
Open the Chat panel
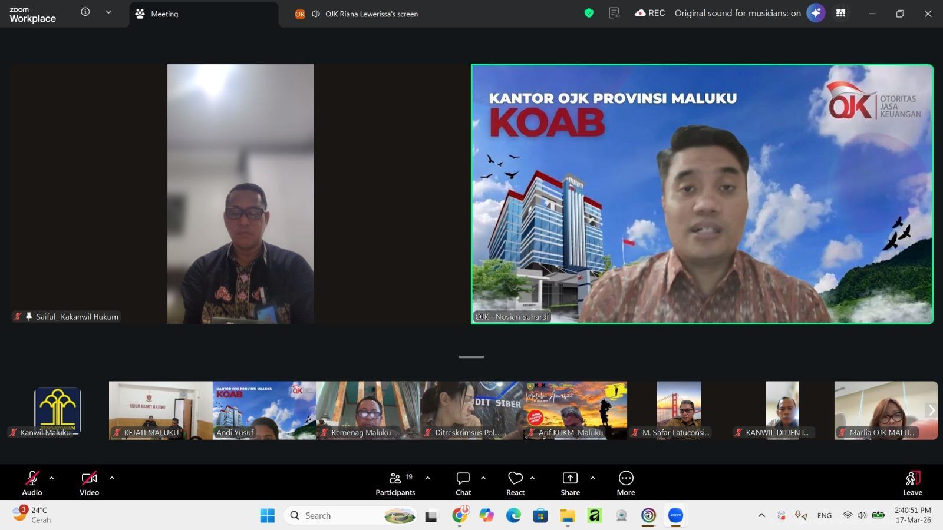463,483
